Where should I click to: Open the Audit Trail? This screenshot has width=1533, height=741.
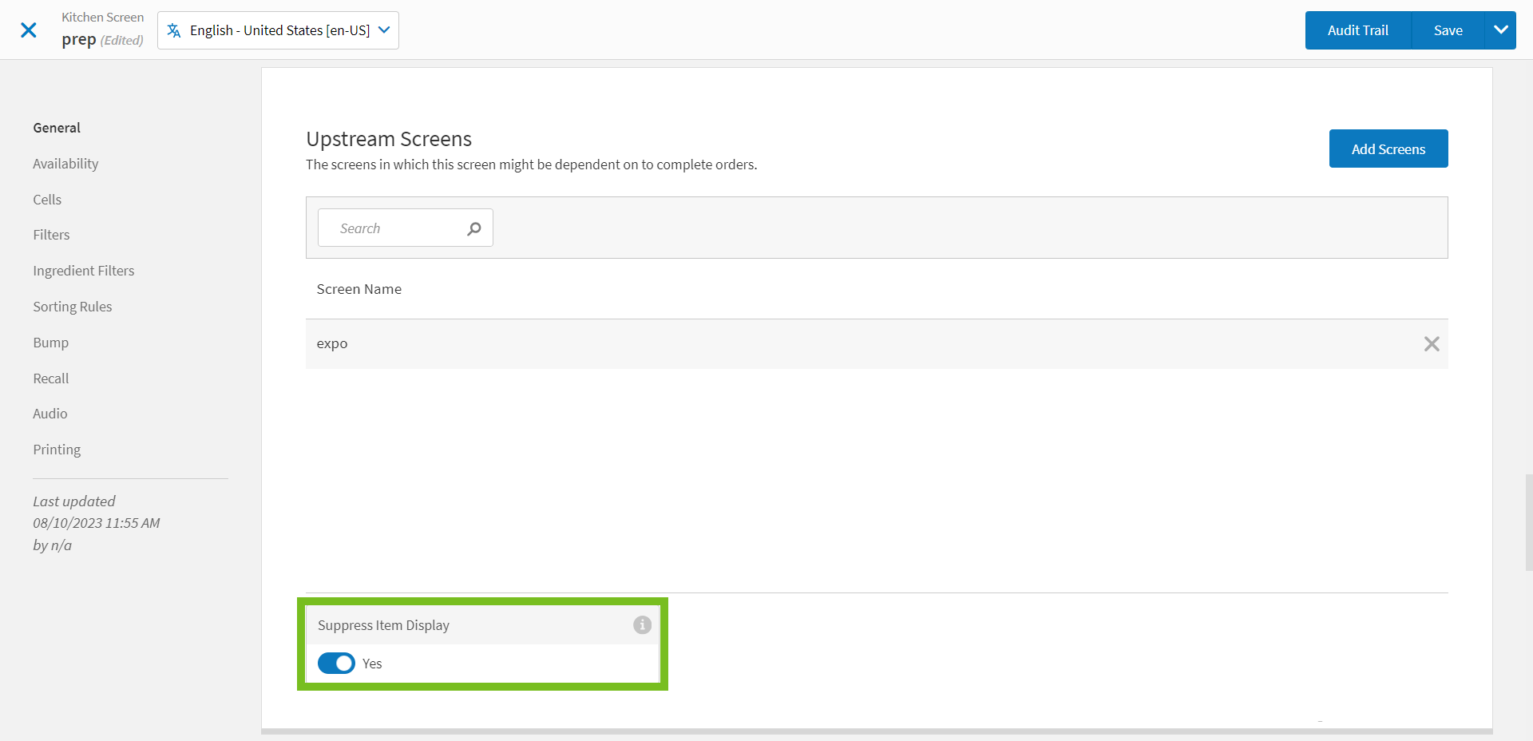(x=1357, y=30)
